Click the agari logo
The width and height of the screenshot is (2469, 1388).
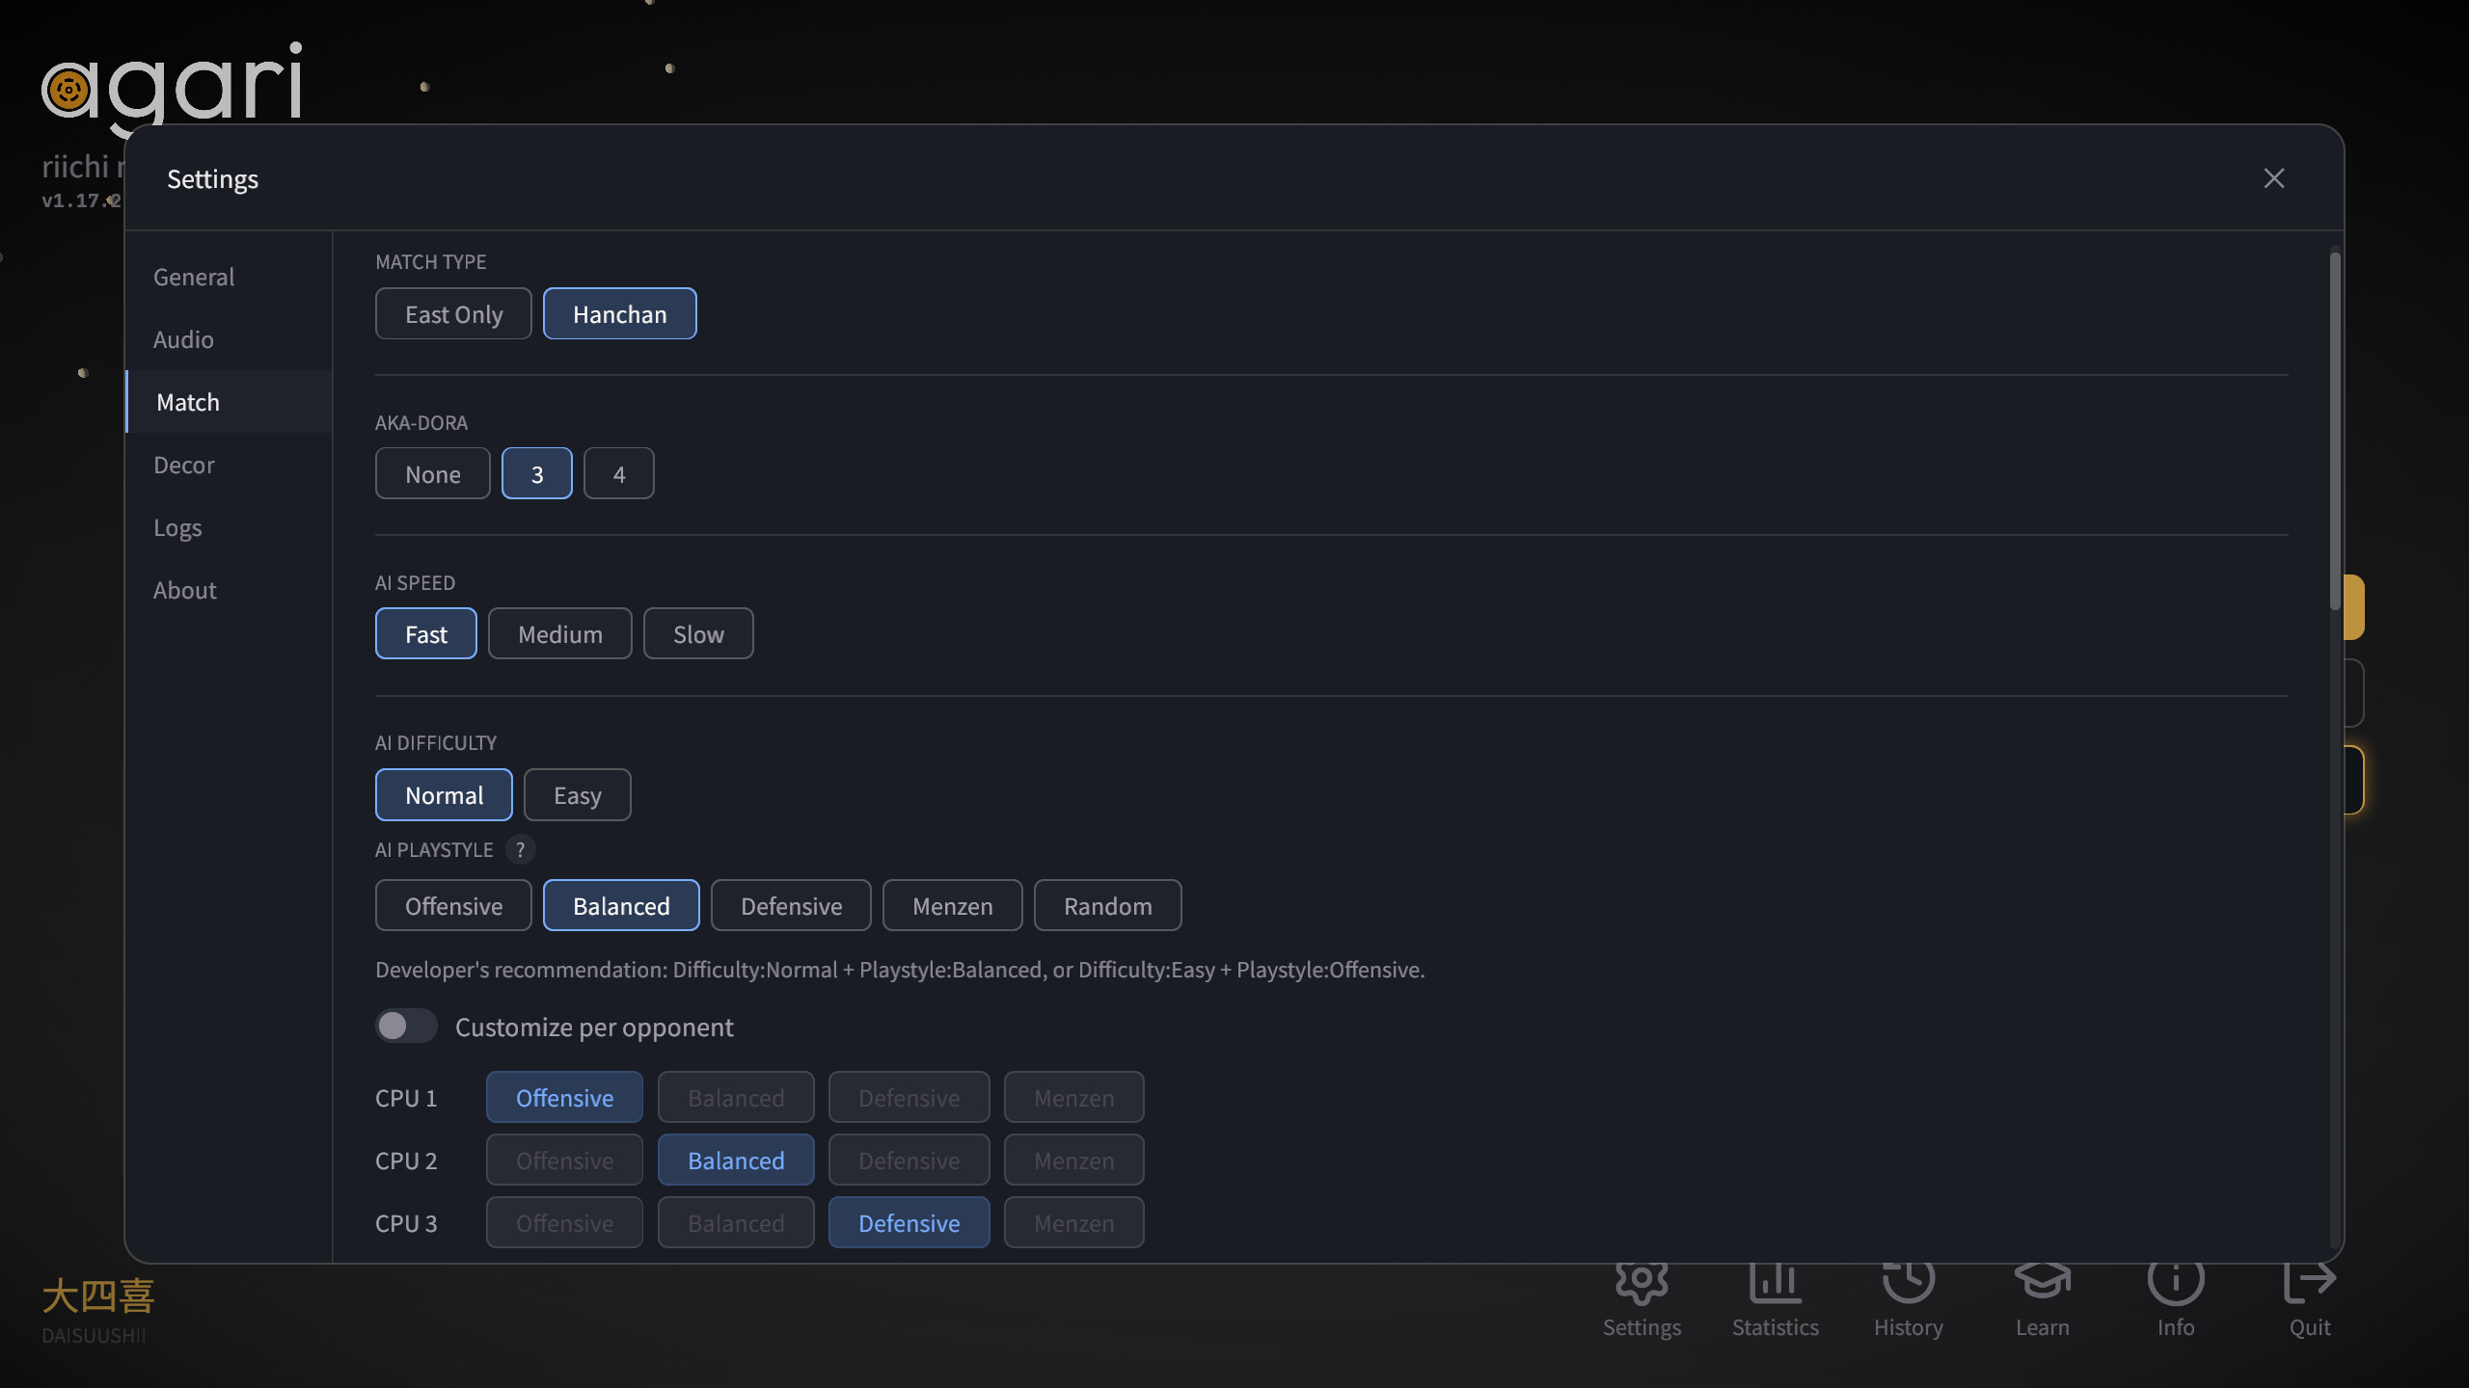coord(172,89)
